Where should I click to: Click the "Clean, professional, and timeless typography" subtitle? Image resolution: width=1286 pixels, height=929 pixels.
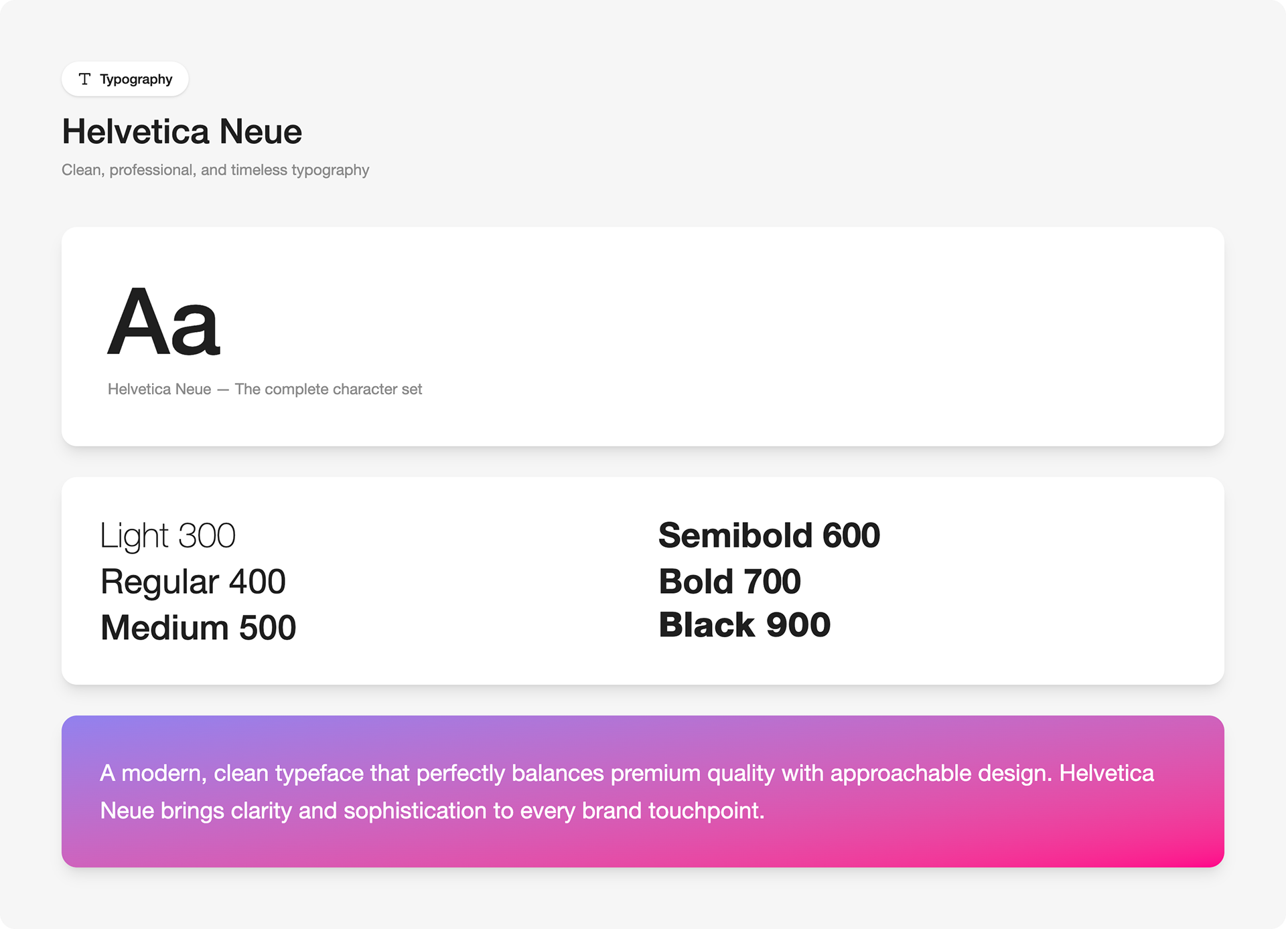[x=215, y=170]
